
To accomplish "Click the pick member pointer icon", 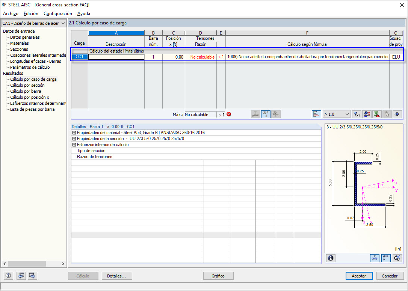I will point(387,114).
